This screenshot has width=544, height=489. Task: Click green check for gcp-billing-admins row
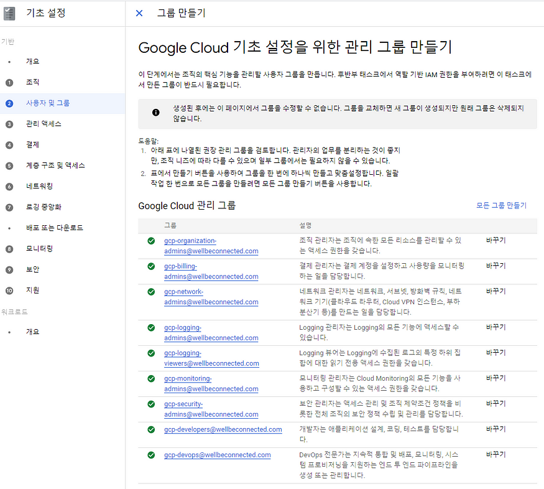click(x=151, y=266)
